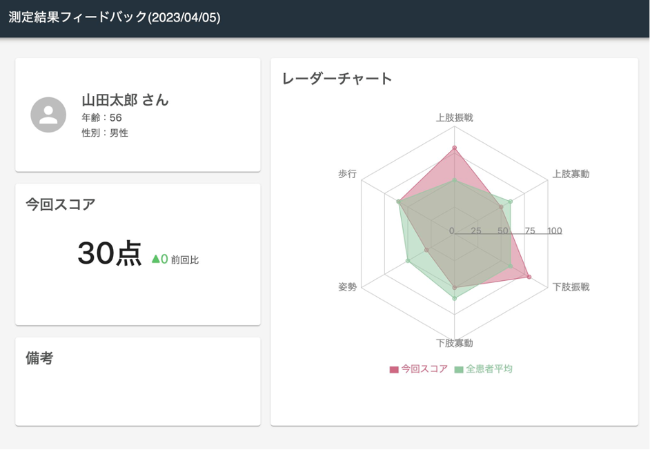Click the patient name 山田太郎 さん

[125, 100]
